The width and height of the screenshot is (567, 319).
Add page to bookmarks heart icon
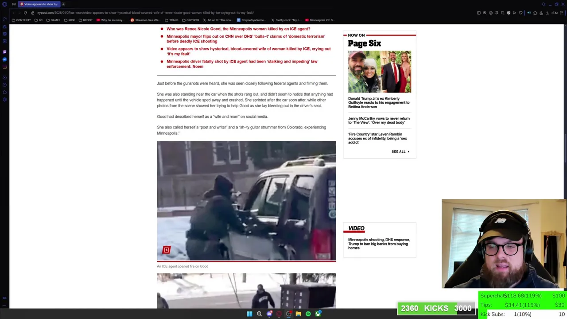[520, 13]
